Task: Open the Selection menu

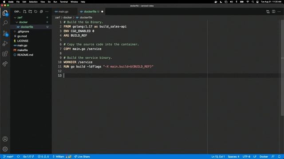Action: click(x=33, y=2)
